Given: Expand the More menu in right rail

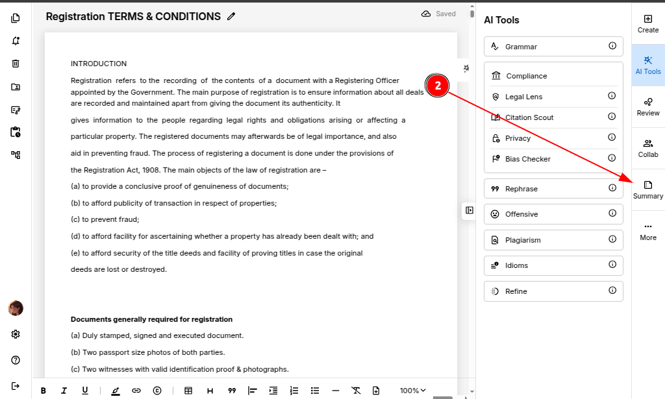Looking at the screenshot, I should [x=647, y=231].
